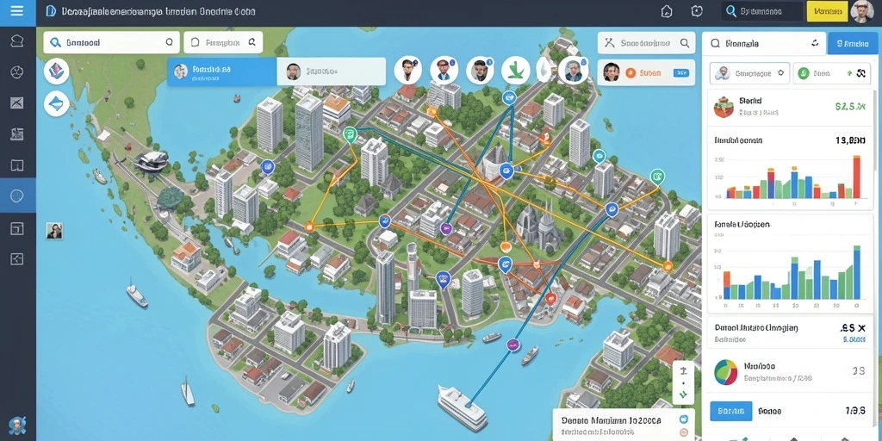Click the crossed-tools icon in right map search
Image resolution: width=882 pixels, height=441 pixels.
coord(609,43)
